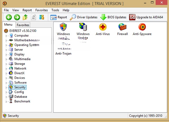Viewport: 169px width, 122px height.
Task: Open the Report menu
Action: 27,10
